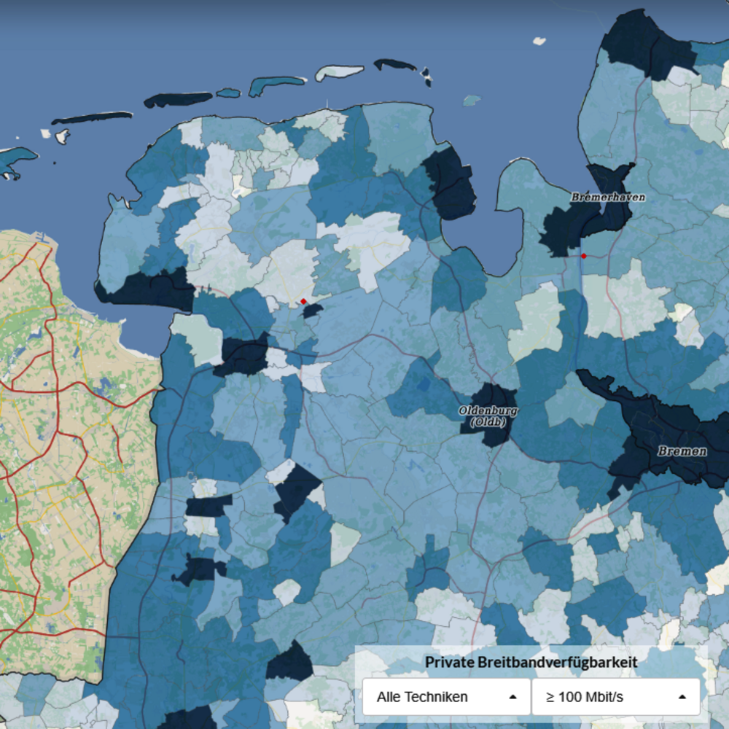The height and width of the screenshot is (729, 729).
Task: Click the Oldenburg (Oldb) map label
Action: 488,416
